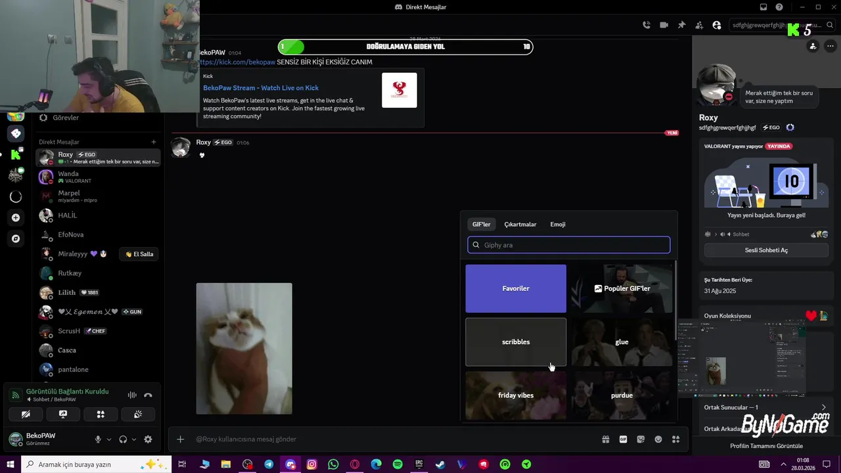Switch to the Çıkartmalar tab
The height and width of the screenshot is (473, 841).
[520, 225]
